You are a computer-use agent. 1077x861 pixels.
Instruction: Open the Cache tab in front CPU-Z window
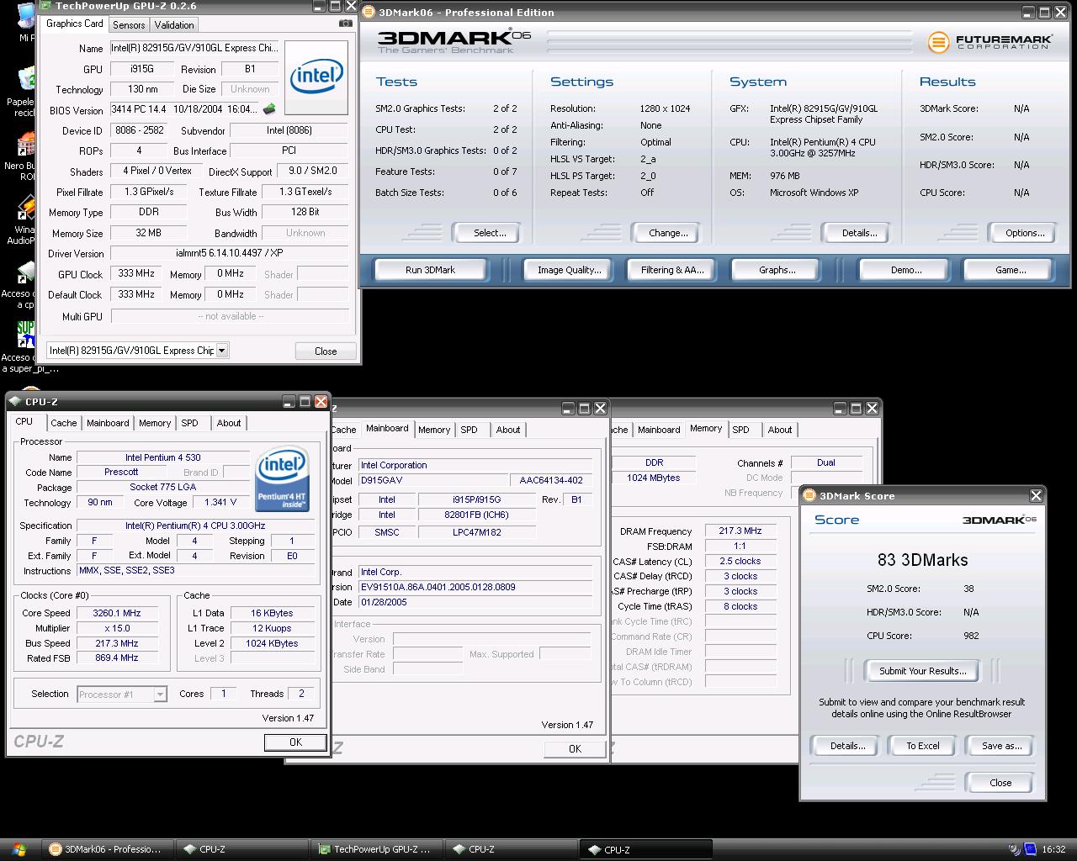click(63, 423)
